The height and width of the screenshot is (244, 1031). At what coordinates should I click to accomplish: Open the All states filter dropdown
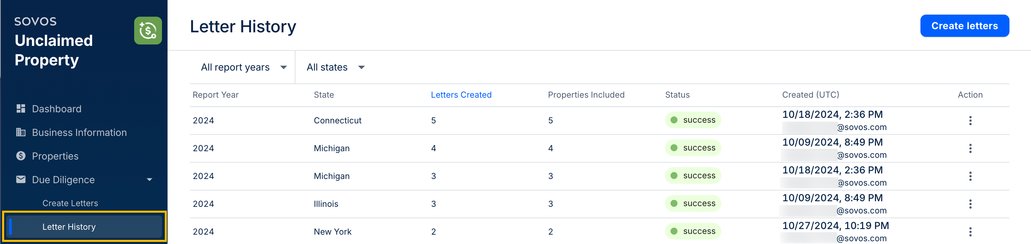coord(335,67)
